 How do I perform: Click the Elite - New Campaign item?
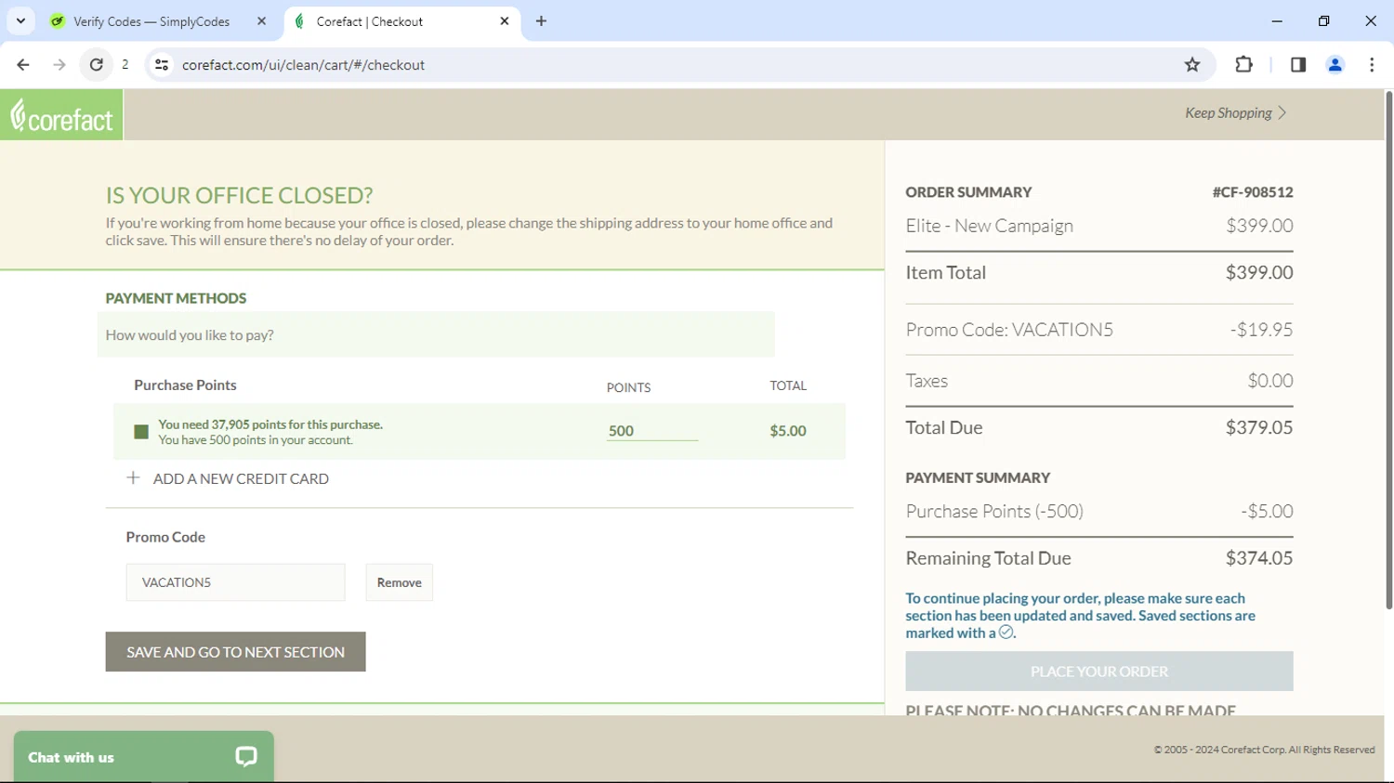tap(990, 226)
